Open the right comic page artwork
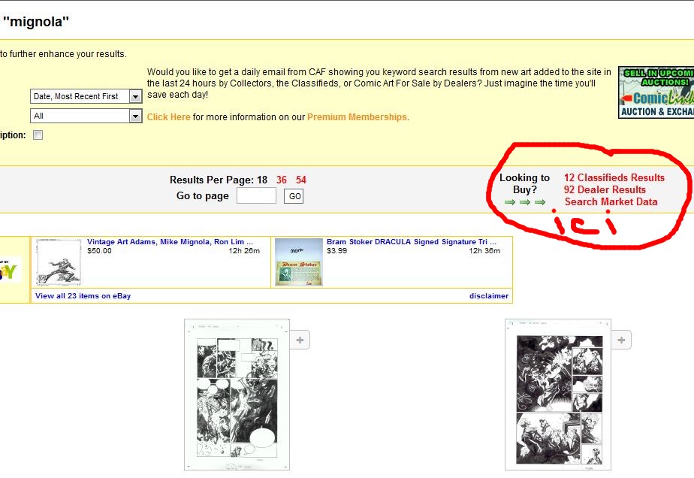This screenshot has height=478, width=694. [557, 395]
